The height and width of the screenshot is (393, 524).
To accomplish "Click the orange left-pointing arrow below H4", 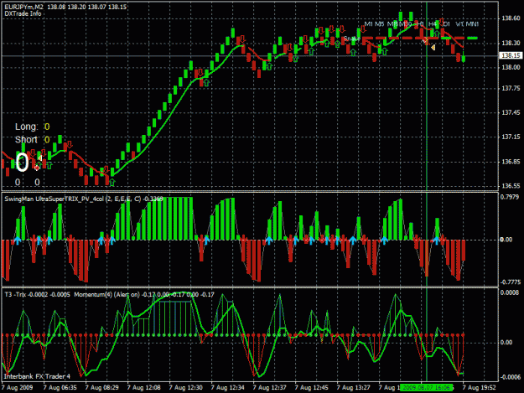I will pyautogui.click(x=433, y=48).
